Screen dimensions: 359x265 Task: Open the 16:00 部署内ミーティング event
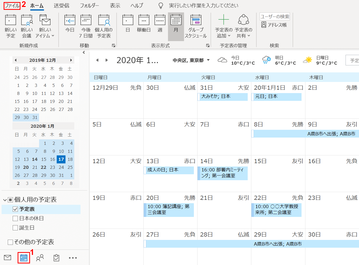click(x=223, y=173)
